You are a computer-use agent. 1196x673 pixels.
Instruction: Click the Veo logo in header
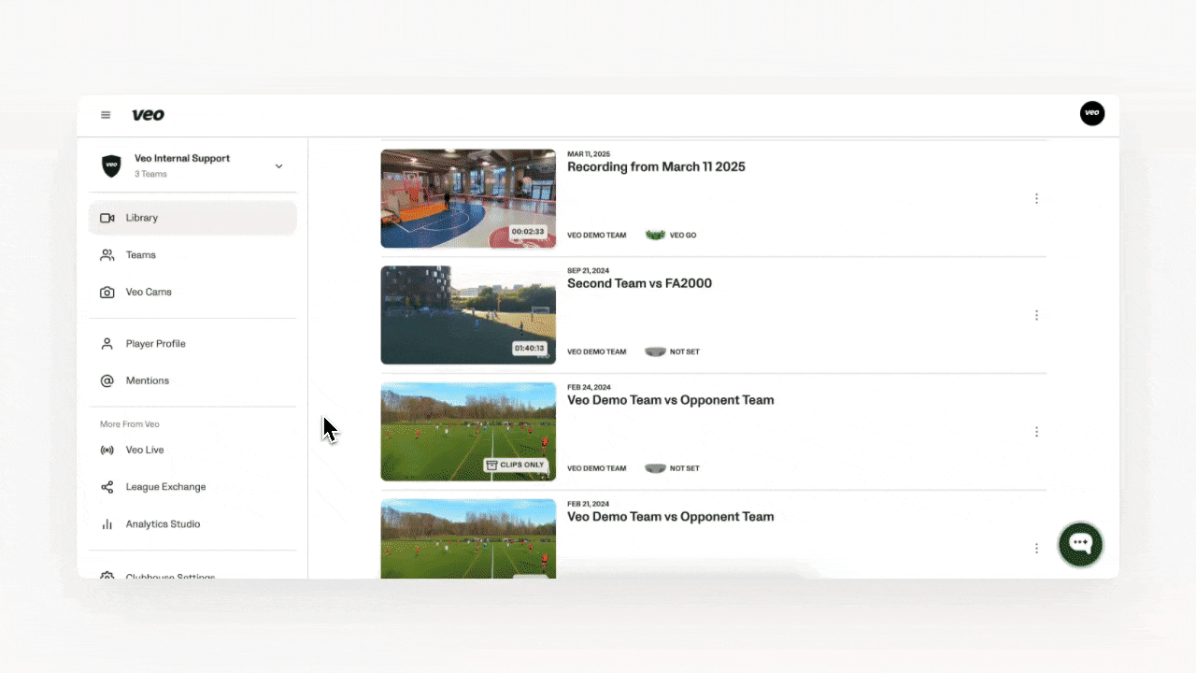(148, 115)
